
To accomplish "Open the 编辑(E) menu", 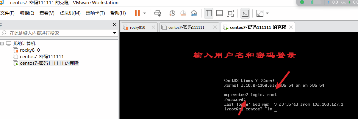I will tap(27, 13).
